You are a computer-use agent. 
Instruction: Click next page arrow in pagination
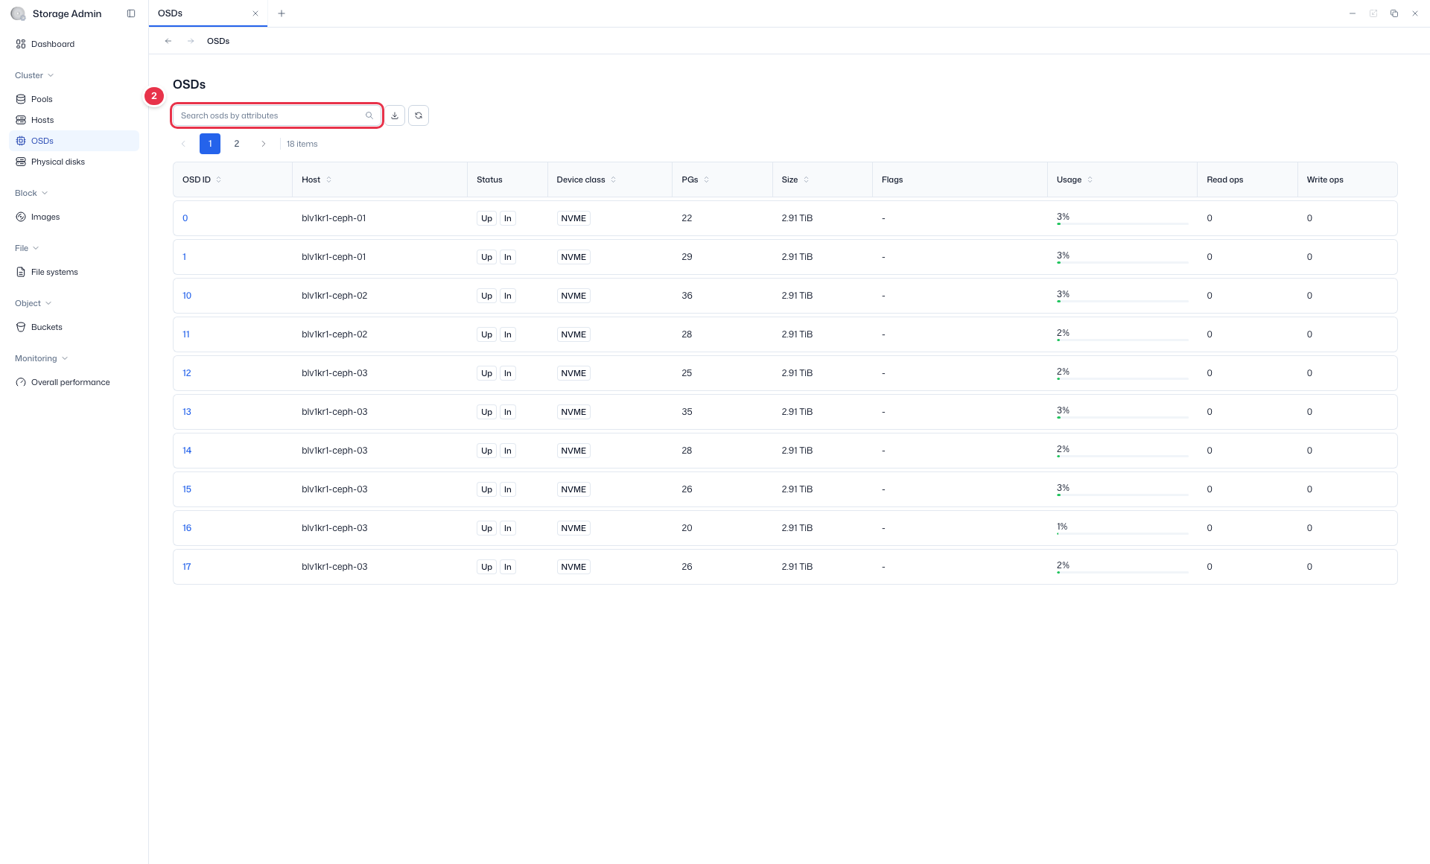point(263,144)
